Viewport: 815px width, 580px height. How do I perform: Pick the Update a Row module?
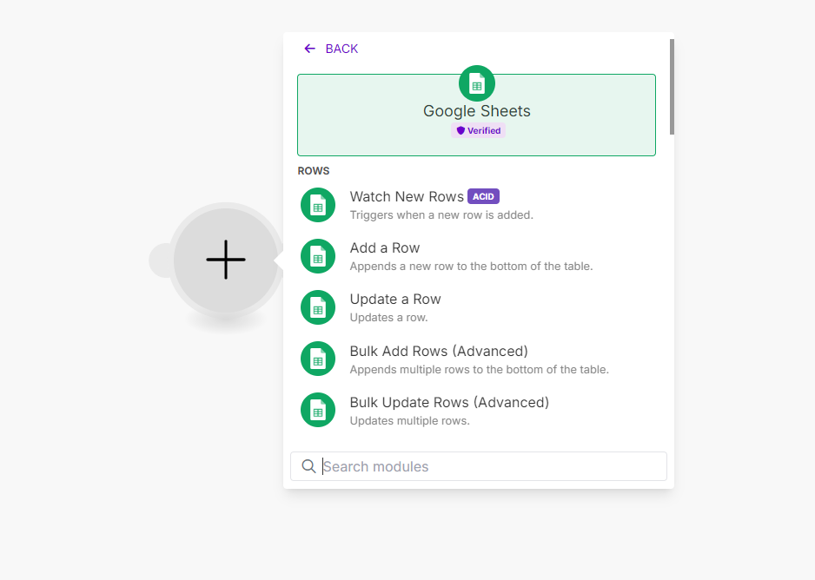point(477,307)
